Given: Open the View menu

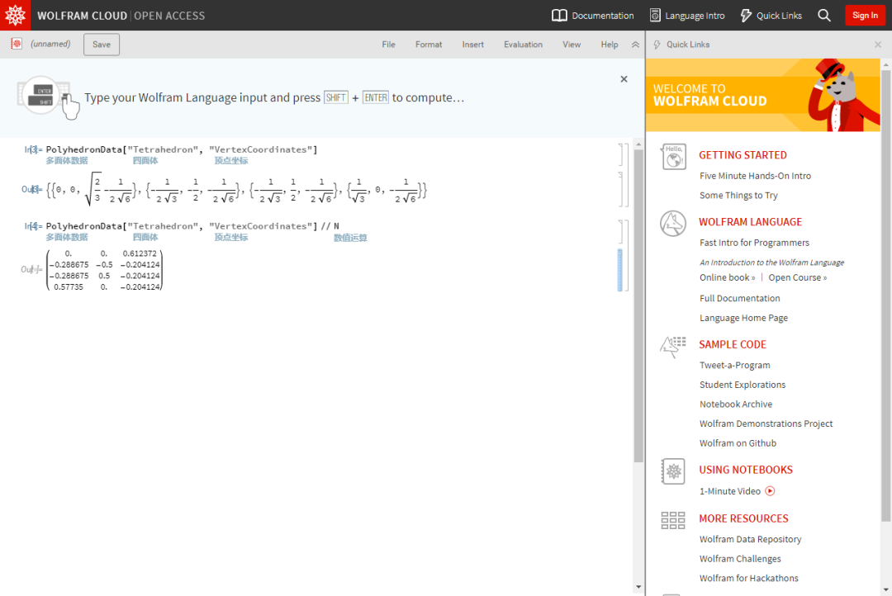Looking at the screenshot, I should point(572,45).
